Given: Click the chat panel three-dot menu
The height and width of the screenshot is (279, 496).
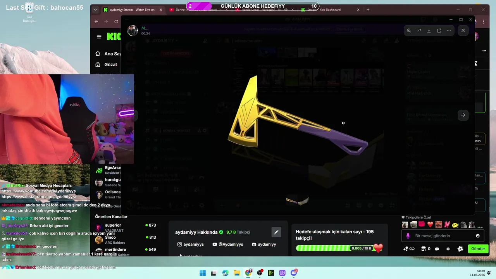Looking at the screenshot, I should point(484,51).
